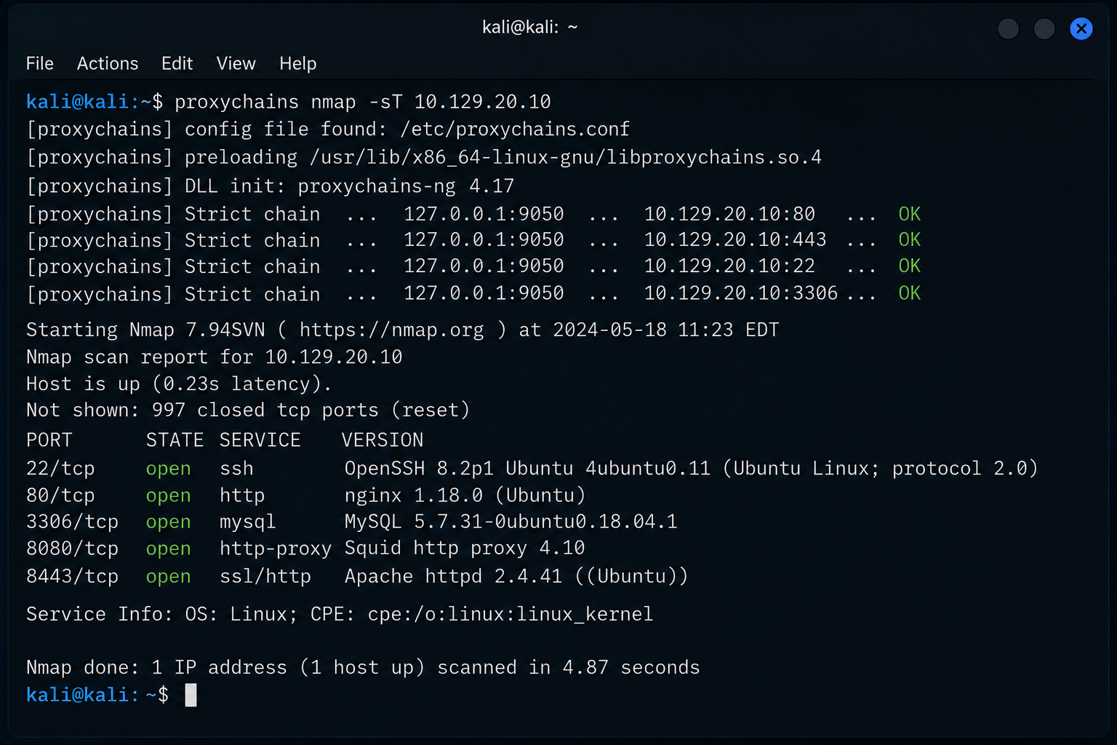1117x745 pixels.
Task: Click the minimize window circle button
Action: pyautogui.click(x=1008, y=28)
